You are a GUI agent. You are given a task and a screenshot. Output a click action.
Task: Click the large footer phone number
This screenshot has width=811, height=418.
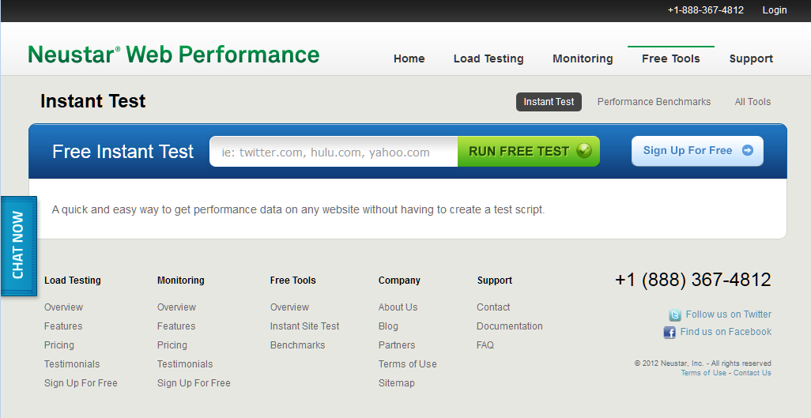[693, 280]
